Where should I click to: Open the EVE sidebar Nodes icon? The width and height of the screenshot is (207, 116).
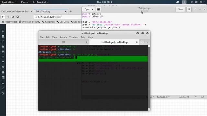pyautogui.click(x=3, y=36)
